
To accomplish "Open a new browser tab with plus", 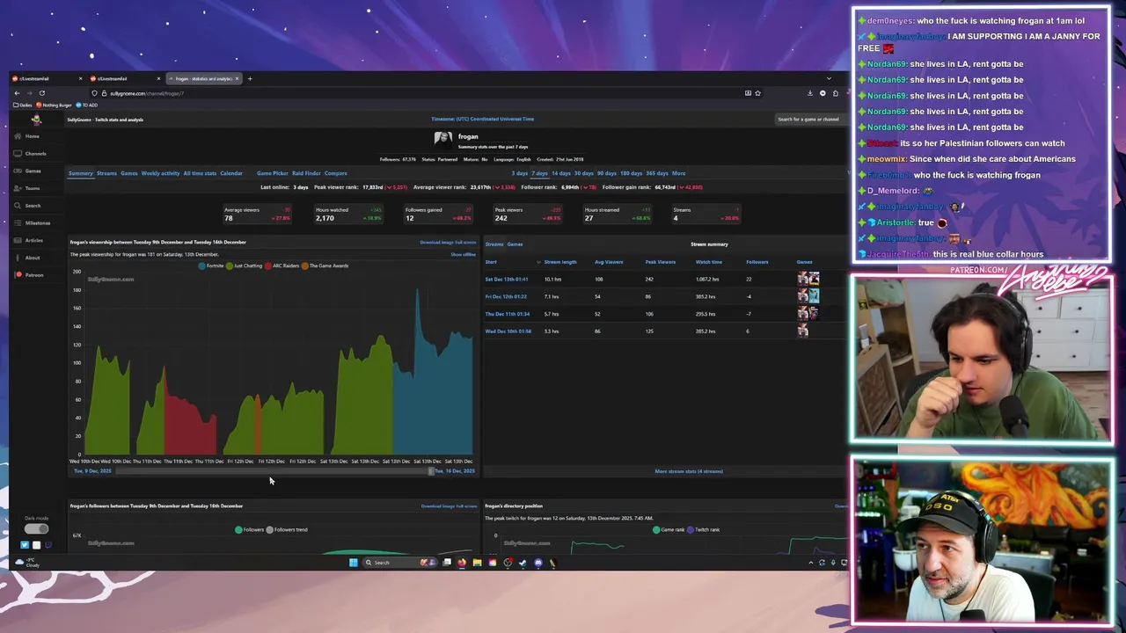I will pyautogui.click(x=250, y=79).
